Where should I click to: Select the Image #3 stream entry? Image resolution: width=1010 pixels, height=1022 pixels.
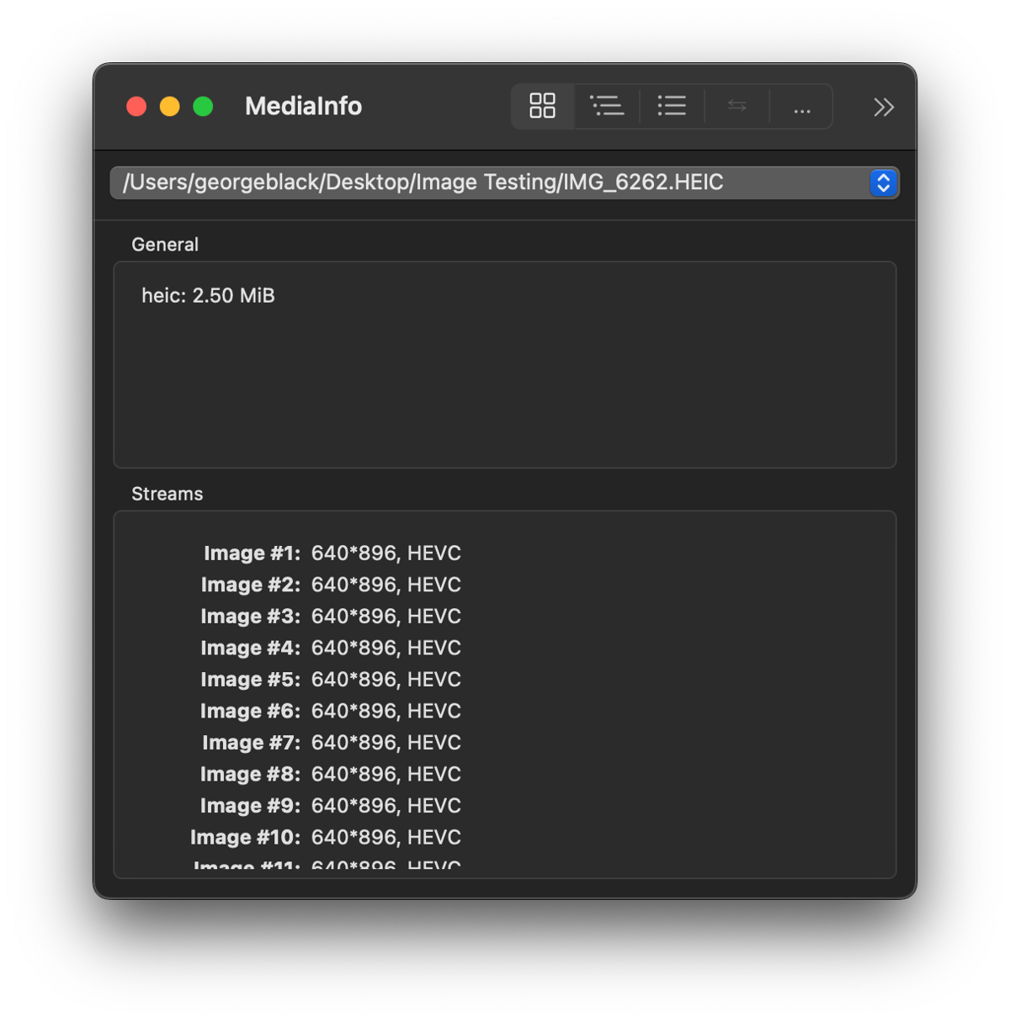[x=331, y=616]
